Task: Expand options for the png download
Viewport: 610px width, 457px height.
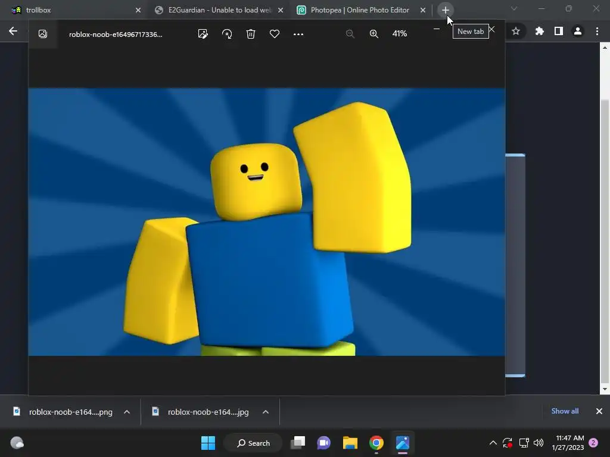Action: click(x=127, y=412)
